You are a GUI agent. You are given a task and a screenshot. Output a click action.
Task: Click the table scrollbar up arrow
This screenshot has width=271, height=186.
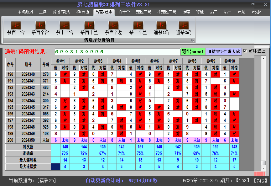[263, 59]
